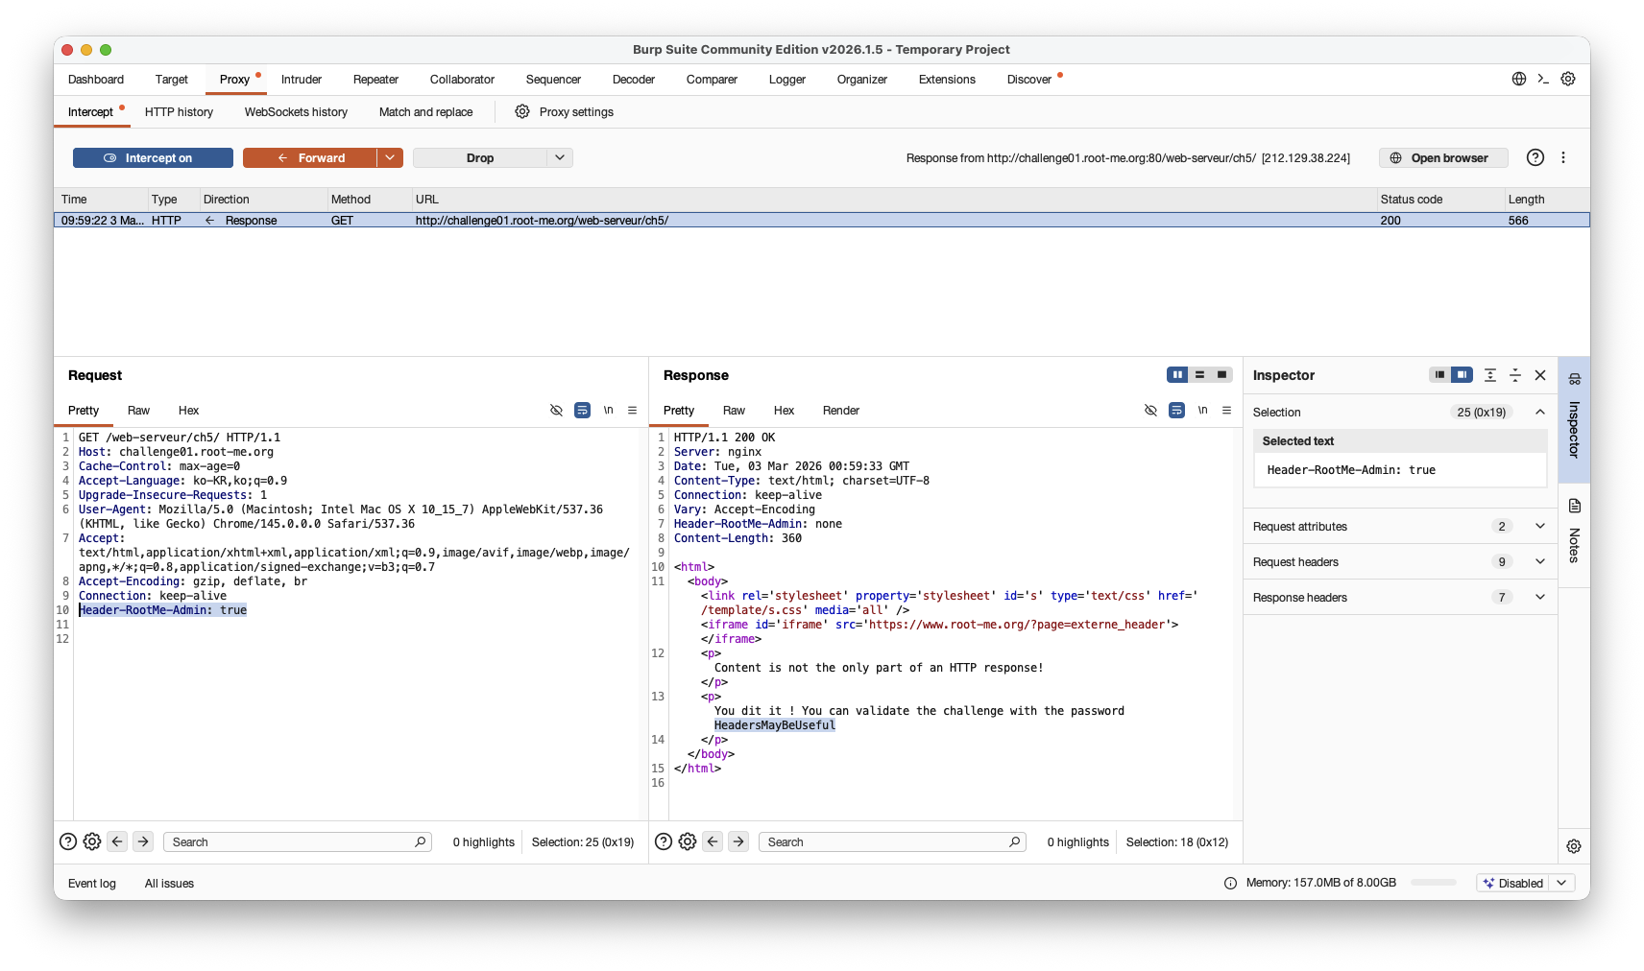The image size is (1644, 971).
Task: Open the Response search help icon
Action: tap(664, 841)
